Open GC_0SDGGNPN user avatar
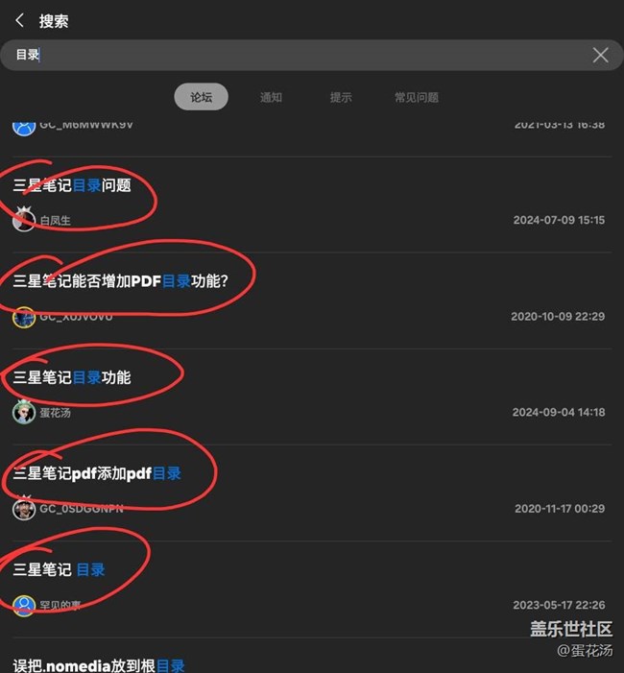 [x=24, y=509]
